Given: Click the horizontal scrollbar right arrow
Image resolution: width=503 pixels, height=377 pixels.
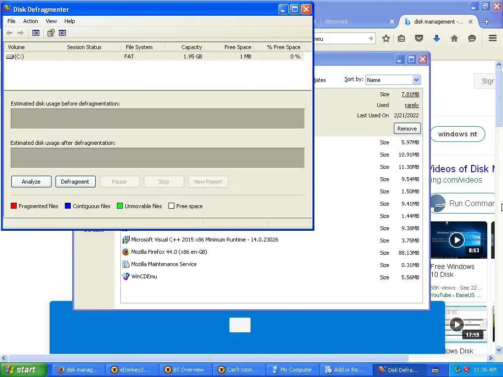Looking at the screenshot, I should (491, 358).
